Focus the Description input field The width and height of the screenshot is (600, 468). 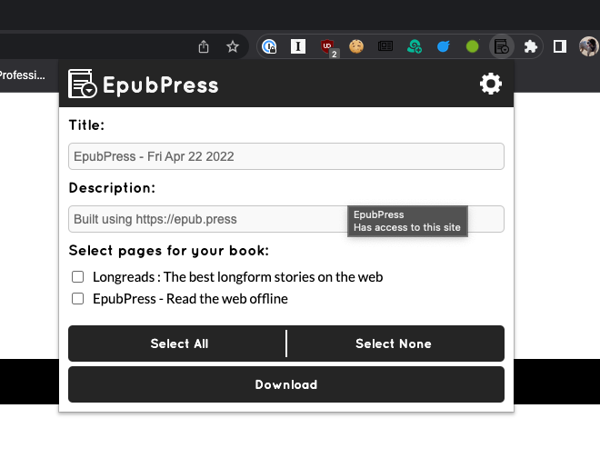[286, 219]
